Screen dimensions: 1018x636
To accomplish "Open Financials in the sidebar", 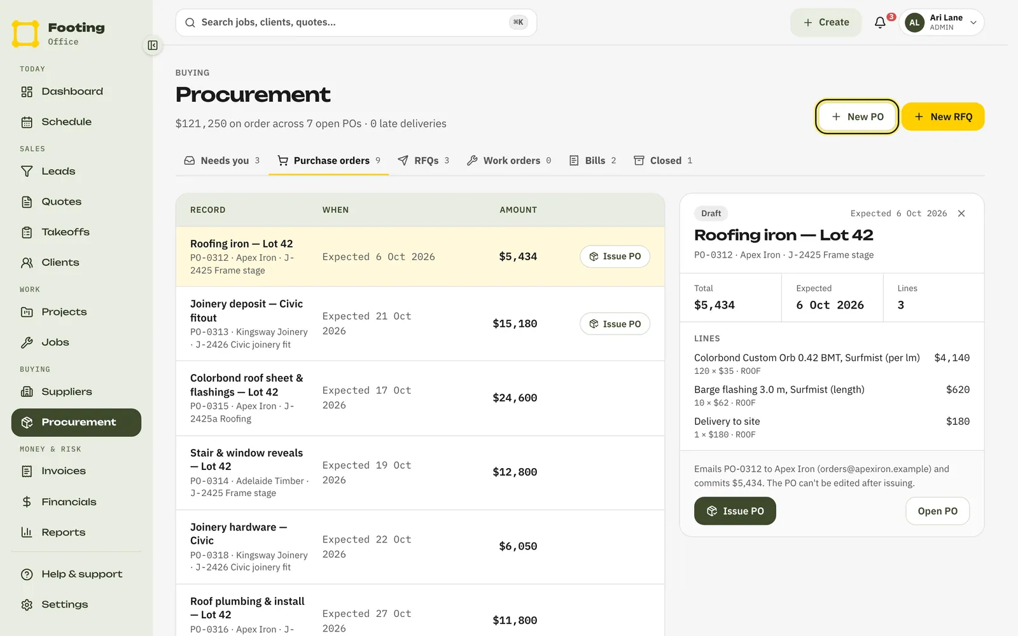I will pos(76,502).
